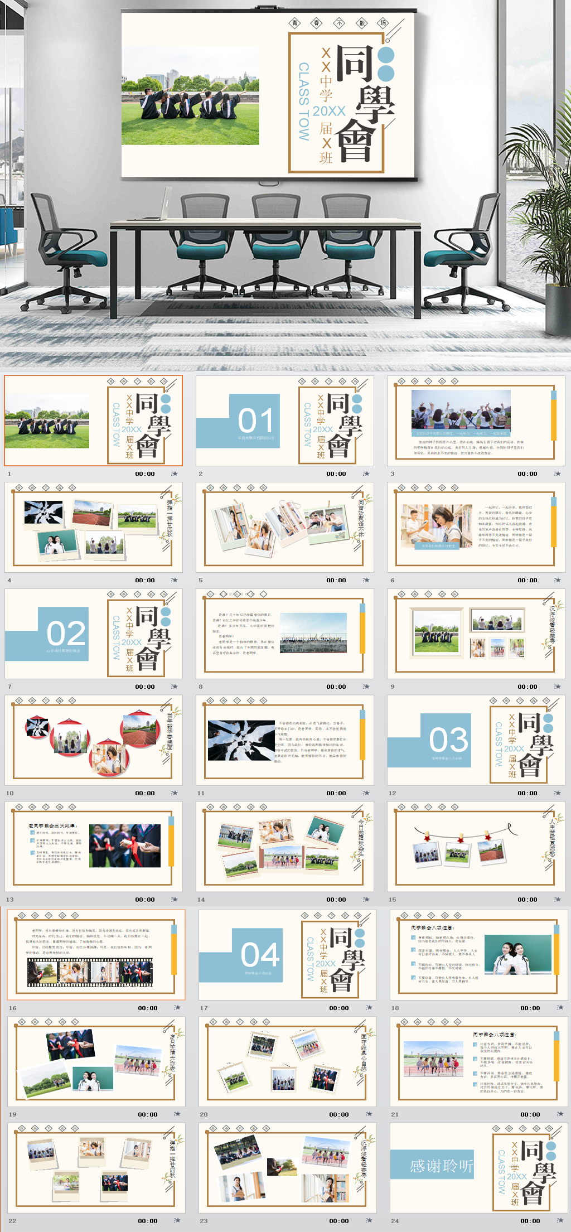Select slide 14 scattered photos thumbnail

tap(285, 847)
